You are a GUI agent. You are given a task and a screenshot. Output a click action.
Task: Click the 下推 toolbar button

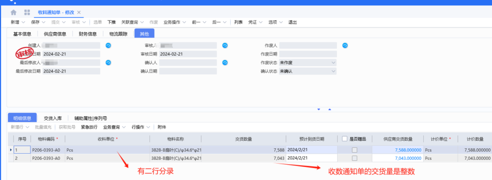pos(111,22)
